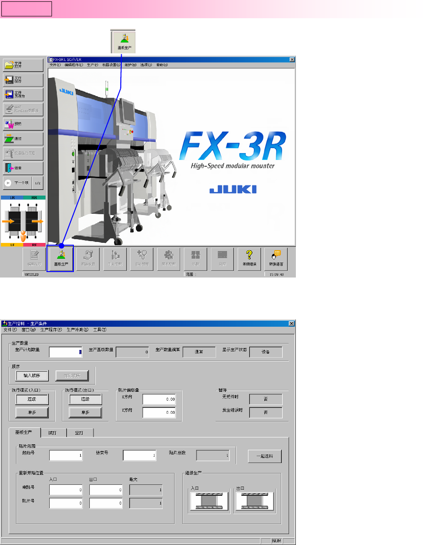Select 连续 under 执行模式(入口)
The height and width of the screenshot is (545, 434).
[32, 399]
